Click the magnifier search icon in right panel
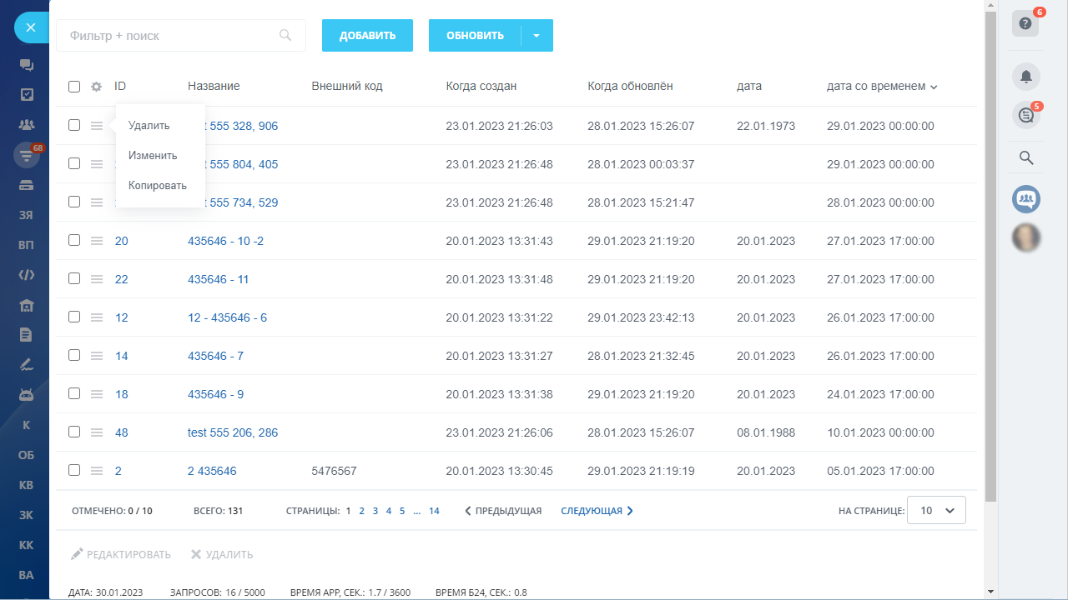This screenshot has width=1068, height=600. pos(1026,157)
